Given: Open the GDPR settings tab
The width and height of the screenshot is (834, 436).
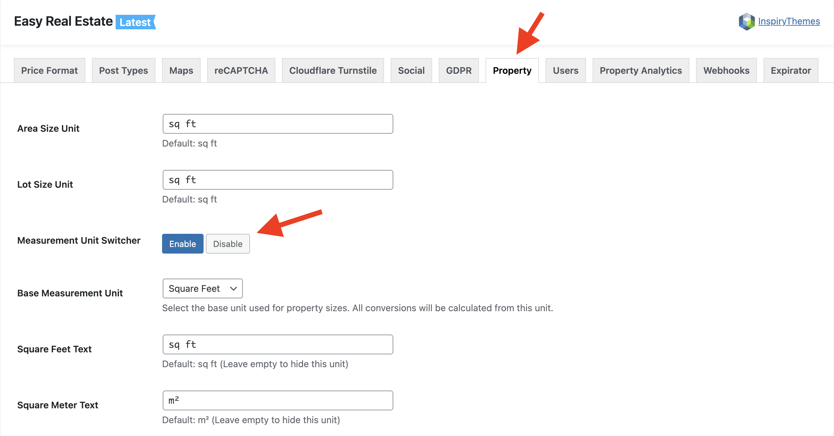Looking at the screenshot, I should click(459, 70).
